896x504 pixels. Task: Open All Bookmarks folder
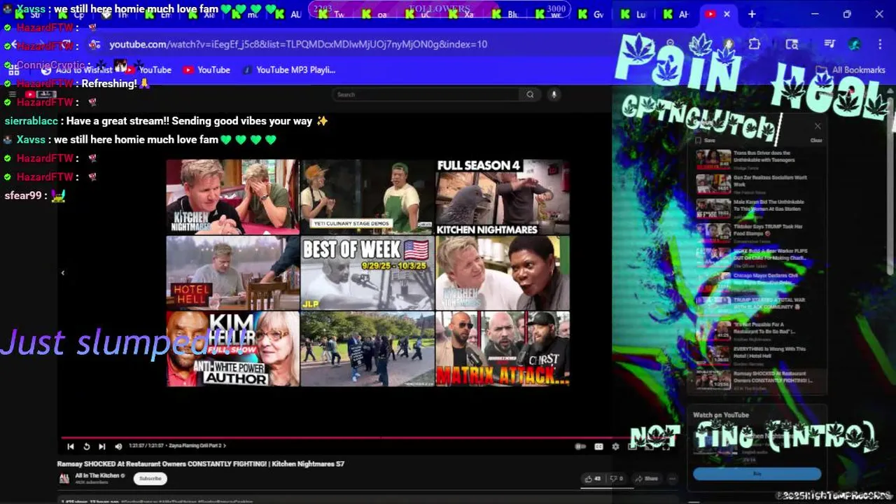(x=850, y=70)
